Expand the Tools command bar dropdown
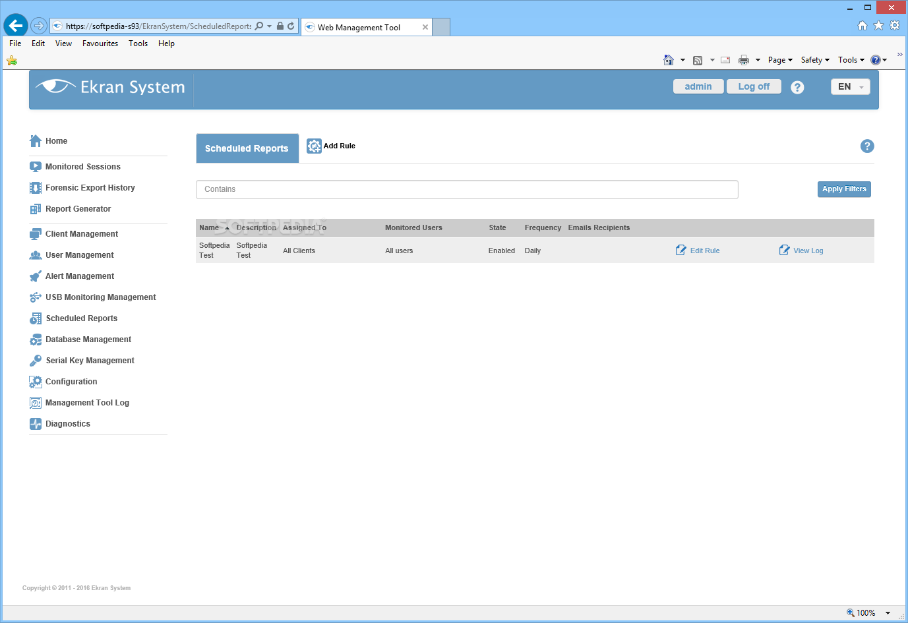This screenshot has height=623, width=908. [851, 60]
